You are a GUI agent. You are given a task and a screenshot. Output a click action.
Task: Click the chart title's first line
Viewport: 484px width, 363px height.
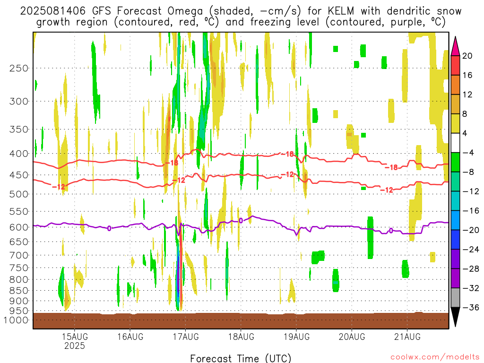coord(241,11)
